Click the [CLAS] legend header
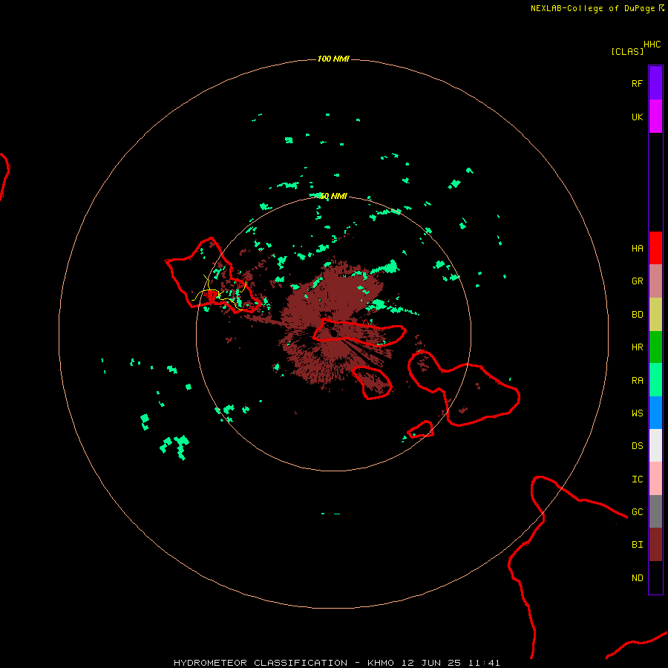 627,51
